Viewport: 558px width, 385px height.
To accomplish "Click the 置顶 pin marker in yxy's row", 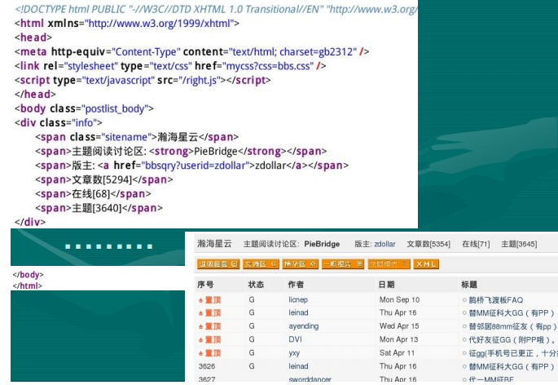I will coord(209,353).
